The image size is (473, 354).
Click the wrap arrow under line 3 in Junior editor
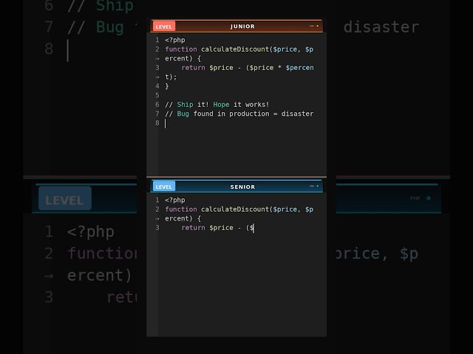coord(157,77)
